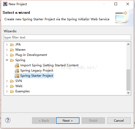Click the Import Spring Getting Started Content icon
The height and width of the screenshot is (129, 135).
(x=17, y=65)
